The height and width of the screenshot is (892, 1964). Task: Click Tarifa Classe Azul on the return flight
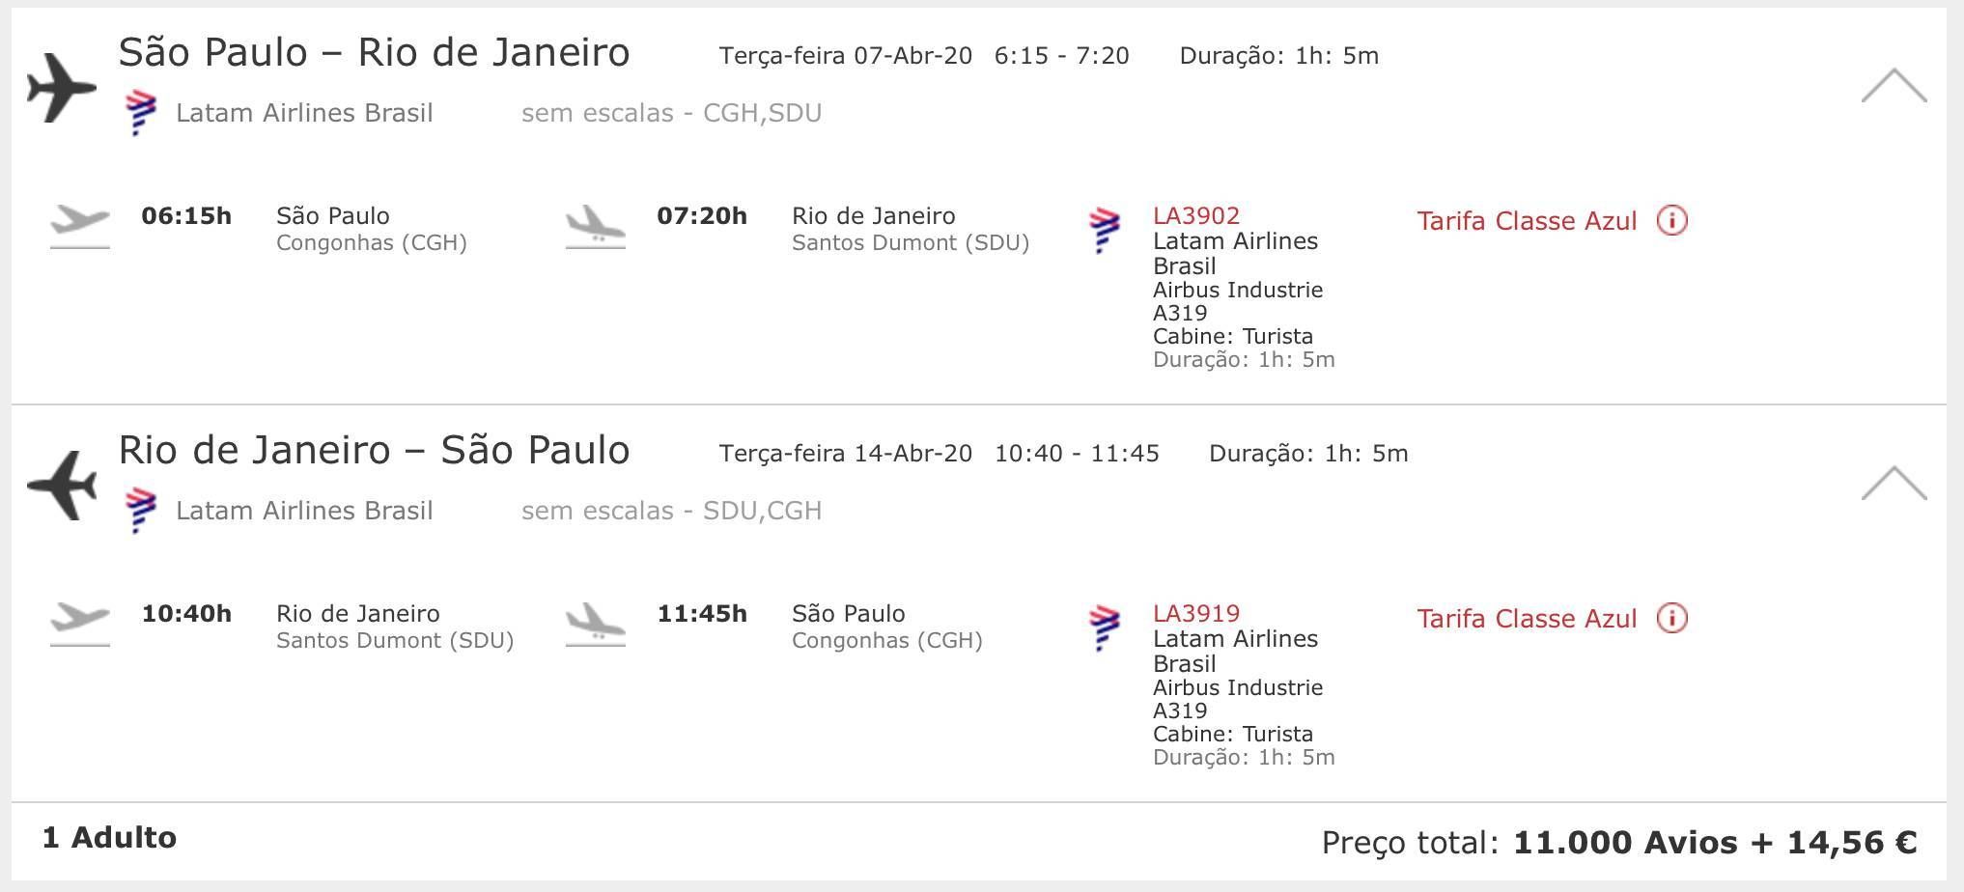click(1527, 619)
